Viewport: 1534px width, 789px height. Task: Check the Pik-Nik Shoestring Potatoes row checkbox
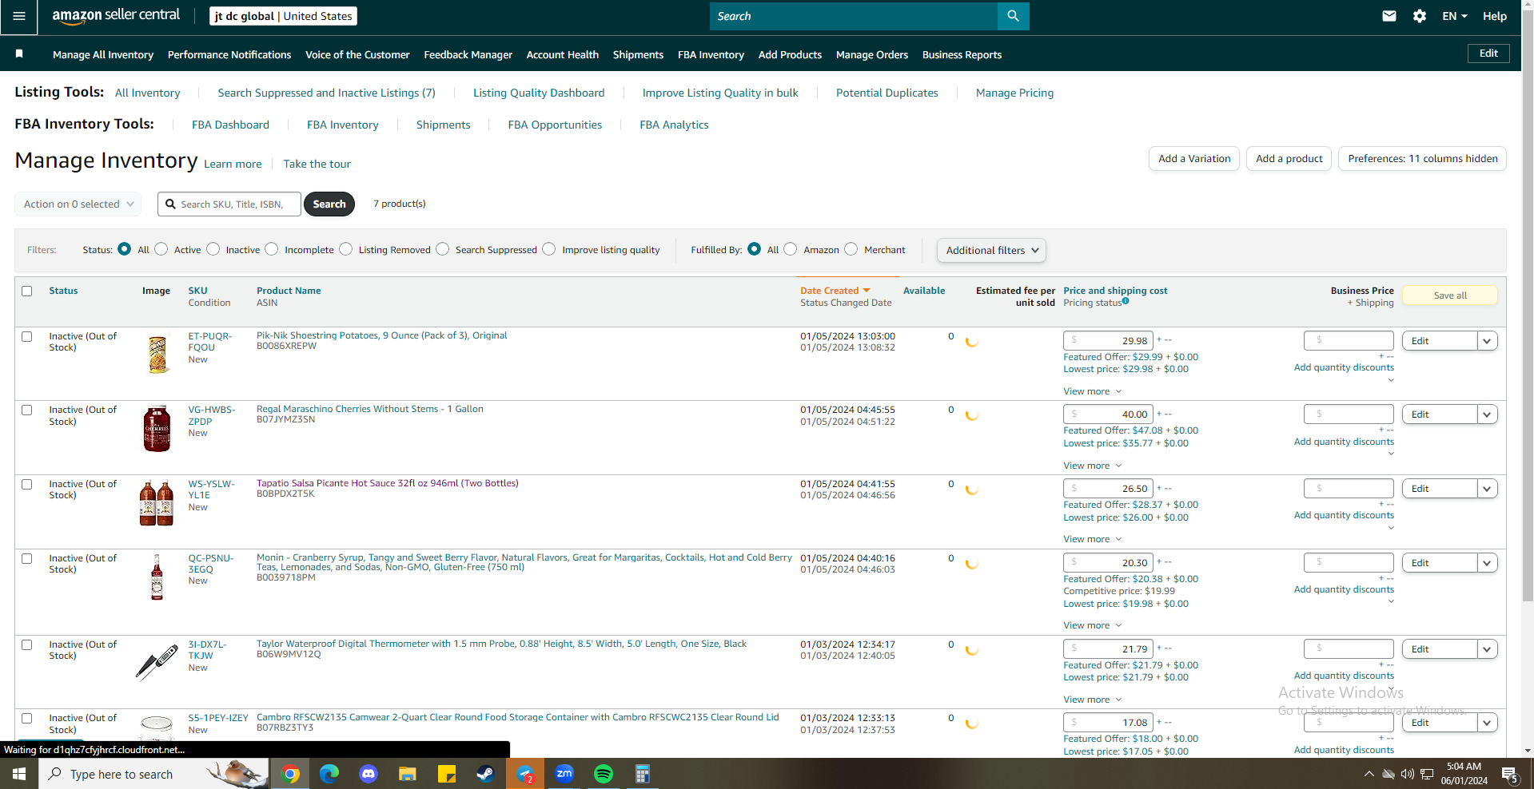pos(27,336)
